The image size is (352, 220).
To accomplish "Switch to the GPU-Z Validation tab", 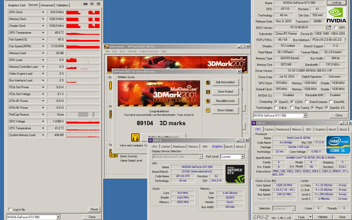I will point(62,5).
